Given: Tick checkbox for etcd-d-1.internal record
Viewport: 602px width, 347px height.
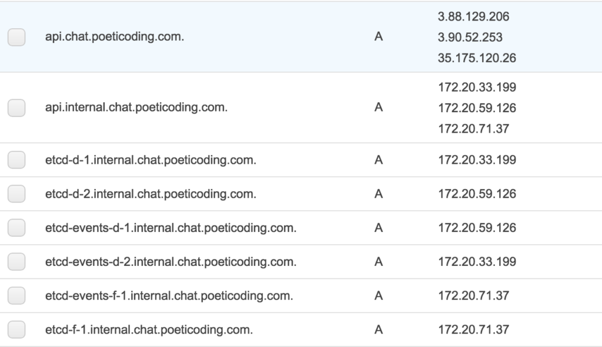Looking at the screenshot, I should click(x=16, y=160).
